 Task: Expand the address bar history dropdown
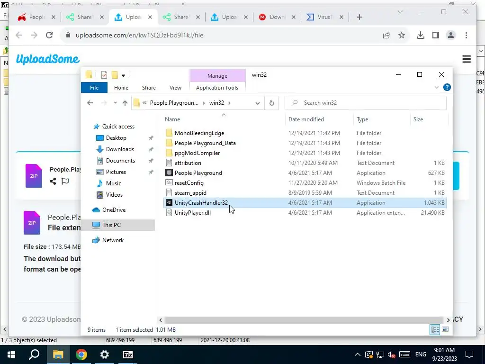coord(257,103)
